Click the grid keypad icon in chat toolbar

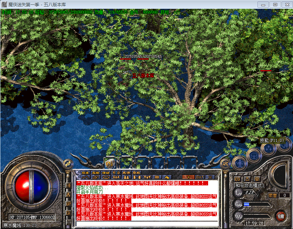[157, 177]
